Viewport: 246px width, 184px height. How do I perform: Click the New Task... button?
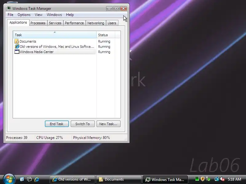coord(109,124)
